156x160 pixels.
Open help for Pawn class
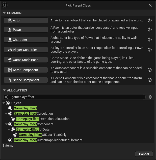pyautogui.click(x=150, y=29)
